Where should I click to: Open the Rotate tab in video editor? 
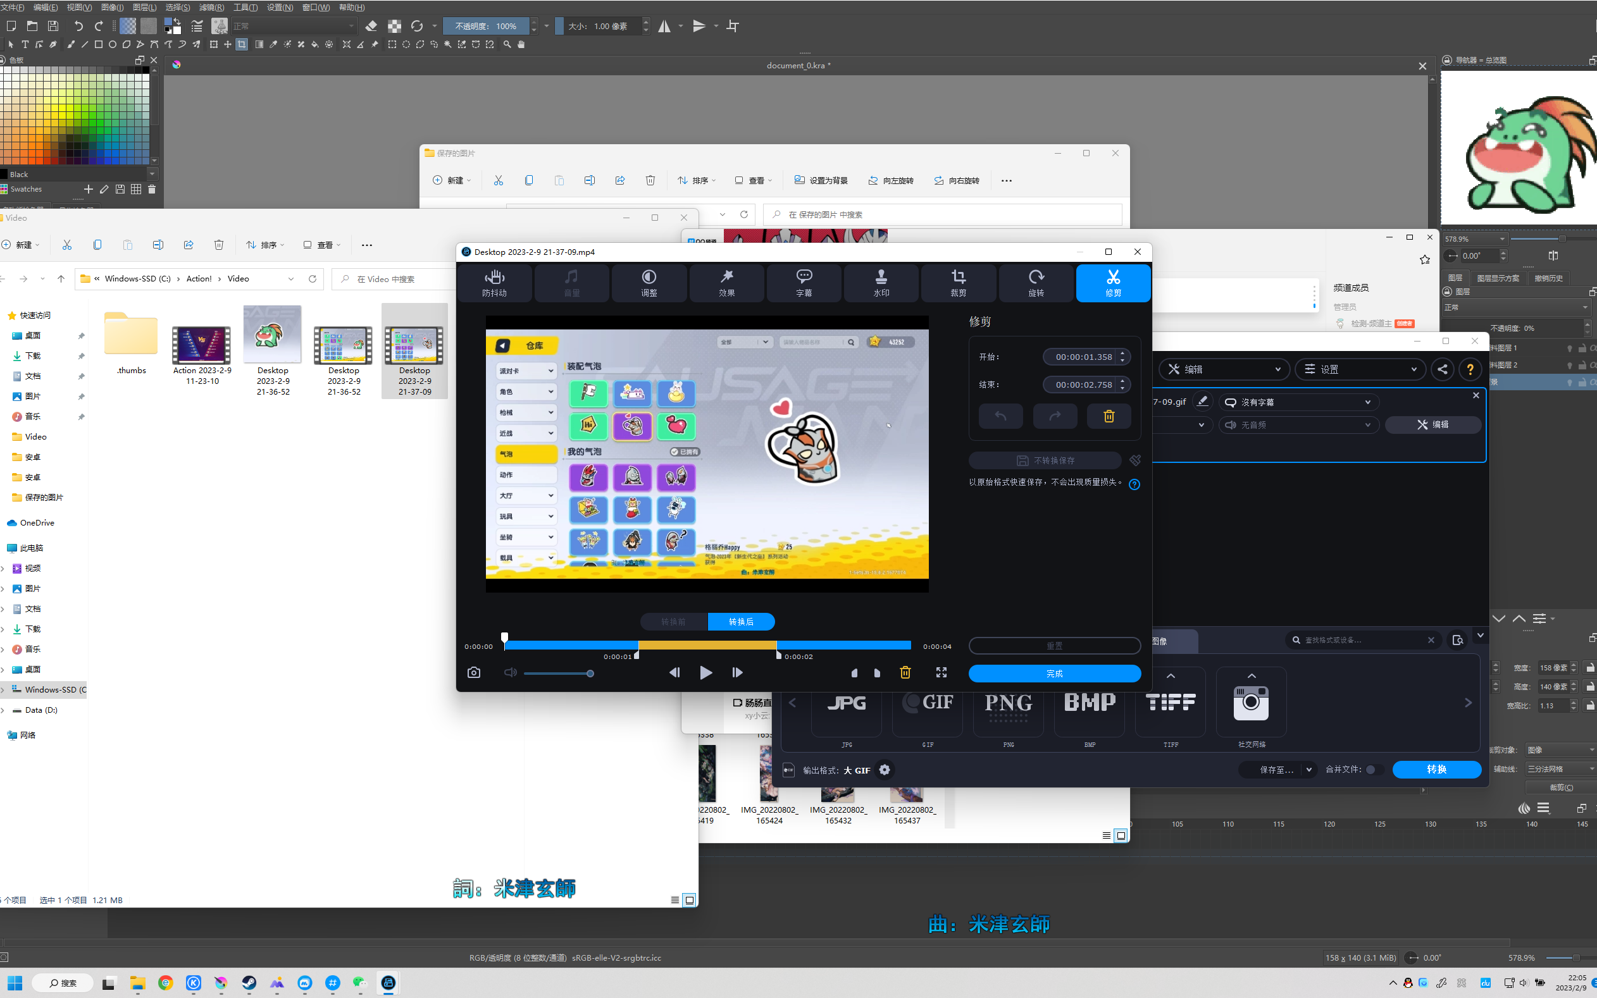pyautogui.click(x=1036, y=283)
